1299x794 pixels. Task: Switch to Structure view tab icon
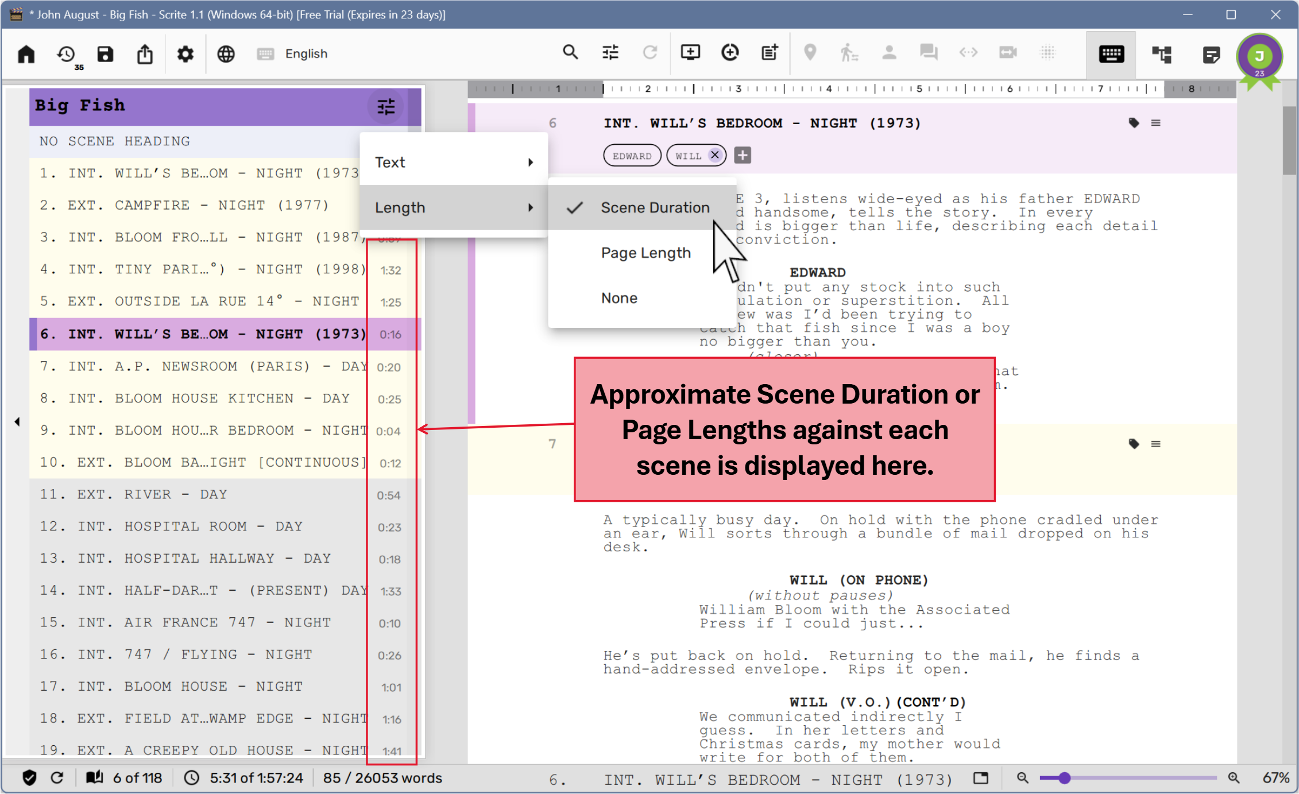[x=1162, y=55]
